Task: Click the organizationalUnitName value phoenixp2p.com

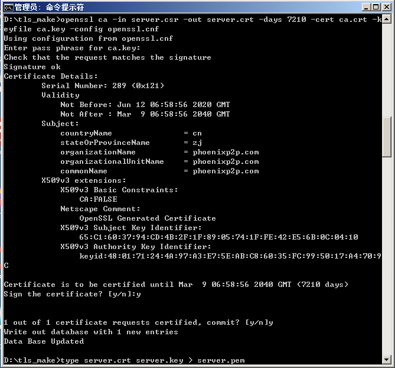Action: coord(226,162)
